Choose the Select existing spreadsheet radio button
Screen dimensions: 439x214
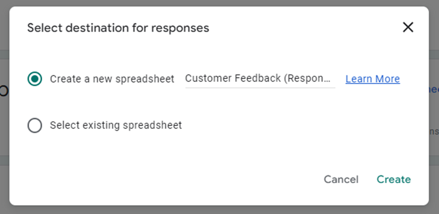[x=35, y=125]
